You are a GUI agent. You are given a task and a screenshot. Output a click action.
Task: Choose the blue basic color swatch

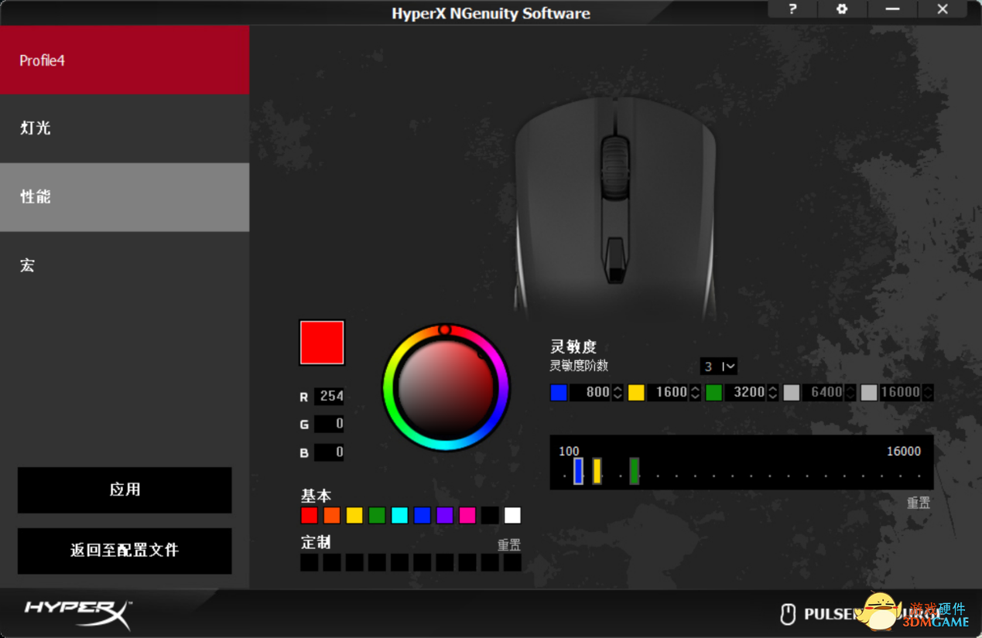pyautogui.click(x=422, y=515)
